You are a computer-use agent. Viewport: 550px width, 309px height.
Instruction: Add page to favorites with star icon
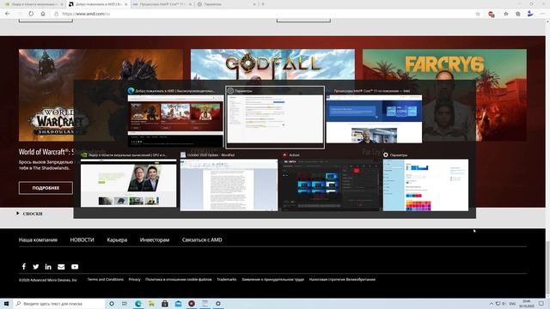478,14
